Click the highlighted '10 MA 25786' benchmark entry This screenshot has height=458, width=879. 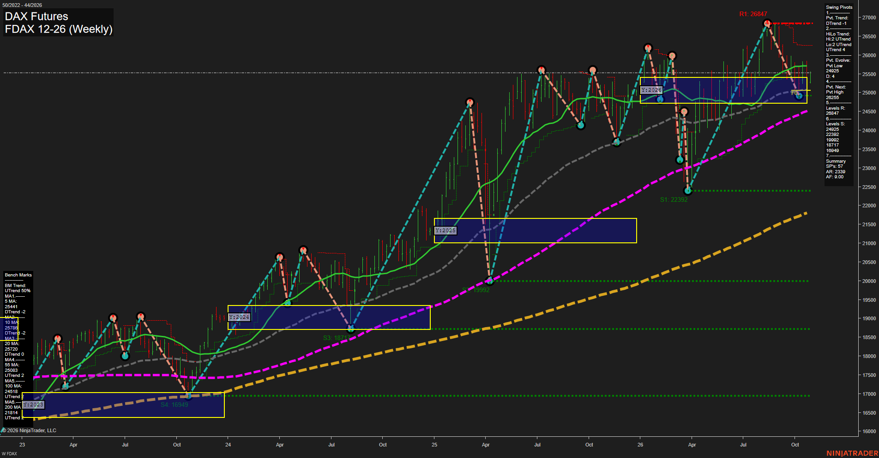12,325
